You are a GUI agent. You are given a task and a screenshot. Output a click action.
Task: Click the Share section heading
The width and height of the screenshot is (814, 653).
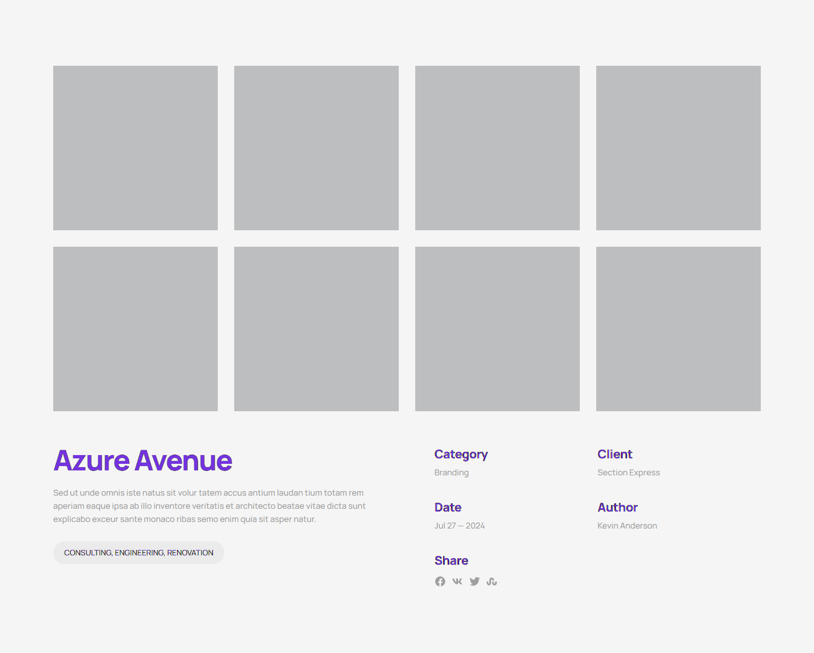click(451, 560)
